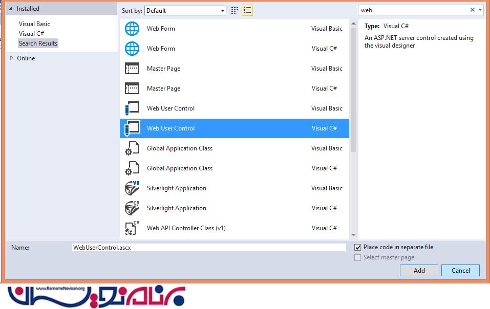This screenshot has height=309, width=490.
Task: Click the WebUserControl.ascx name field
Action: click(x=209, y=248)
